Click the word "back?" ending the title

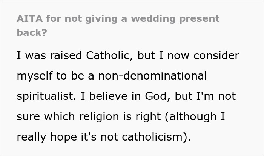tap(32, 32)
